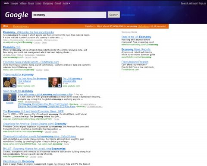Open the news photo thumbnail in News results
207x166 pixels.
click(10, 97)
